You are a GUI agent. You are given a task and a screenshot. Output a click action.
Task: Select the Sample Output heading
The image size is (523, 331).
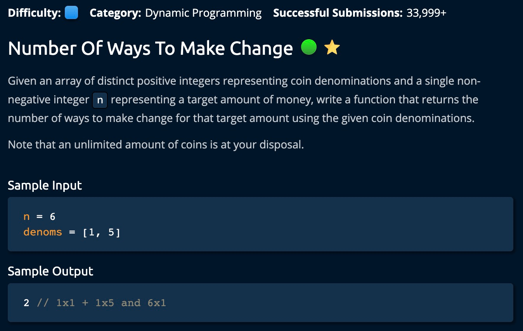click(x=50, y=271)
